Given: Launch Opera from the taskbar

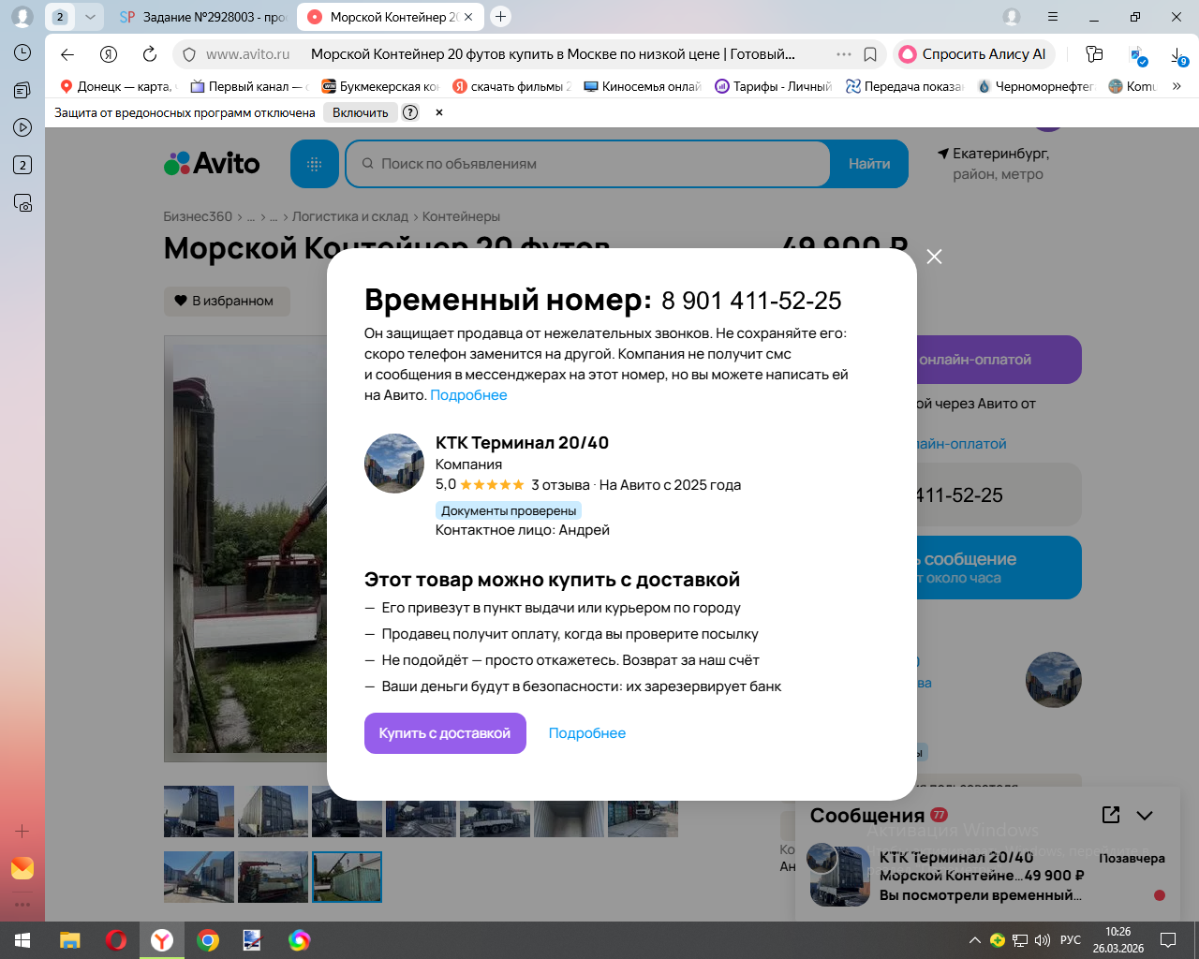Looking at the screenshot, I should 116,940.
